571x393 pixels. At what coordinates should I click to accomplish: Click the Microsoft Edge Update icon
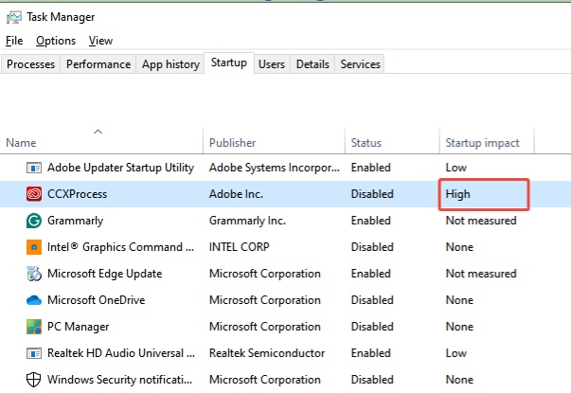click(33, 274)
